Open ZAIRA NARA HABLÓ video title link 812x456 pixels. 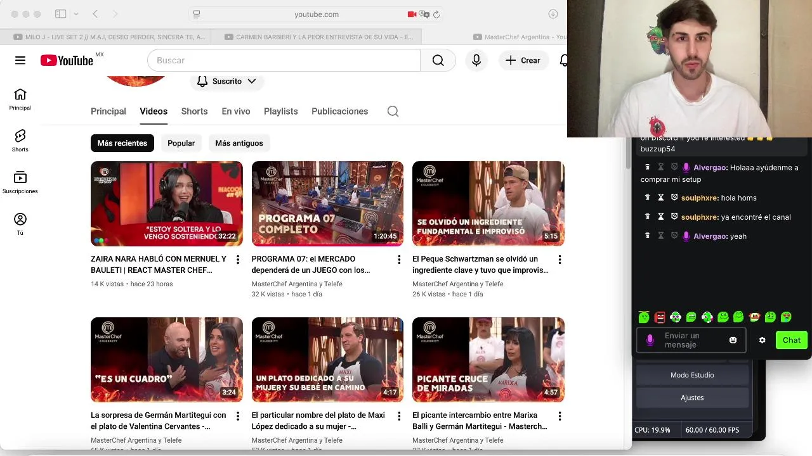click(159, 265)
